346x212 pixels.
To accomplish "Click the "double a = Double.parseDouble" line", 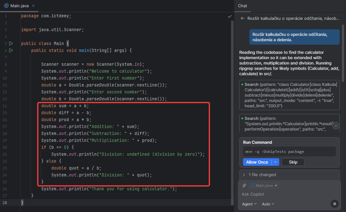I will click(x=104, y=85).
